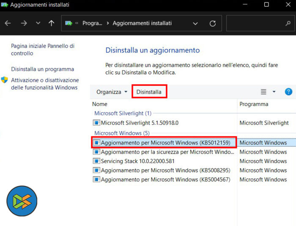Image resolution: width=296 pixels, height=226 pixels.
Task: Open Attivazione o disattivazione delle funzionalità Windows
Action: tap(45, 84)
